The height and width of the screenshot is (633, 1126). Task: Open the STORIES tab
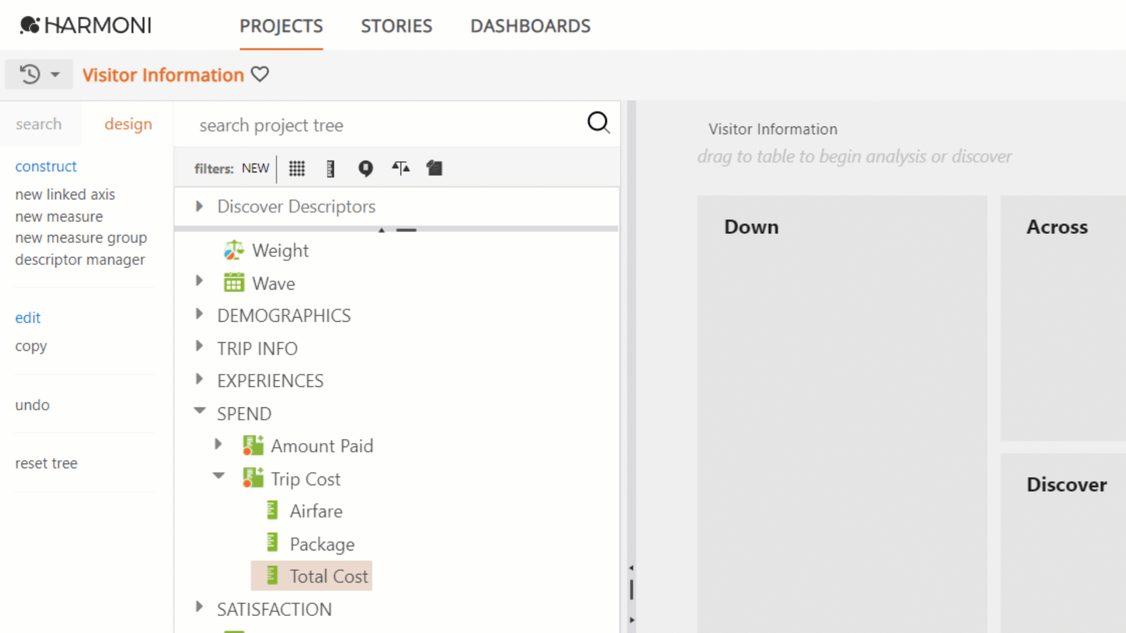pos(396,26)
